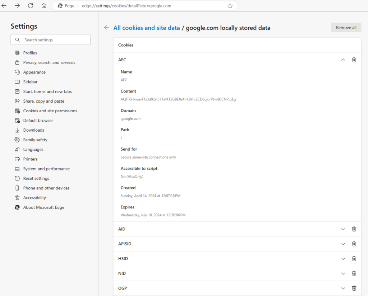Click the search magnifier icon in settings
The image size is (368, 296).
[x=17, y=40]
